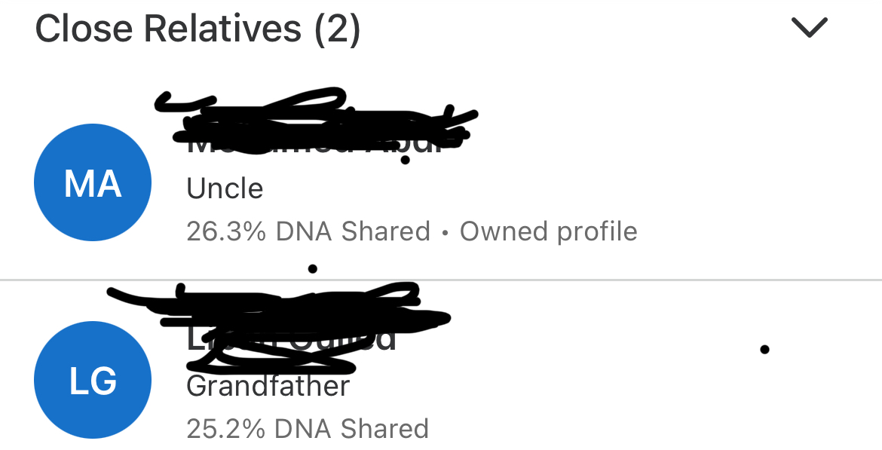Click the Uncle relationship label
The image size is (882, 450).
click(x=225, y=188)
